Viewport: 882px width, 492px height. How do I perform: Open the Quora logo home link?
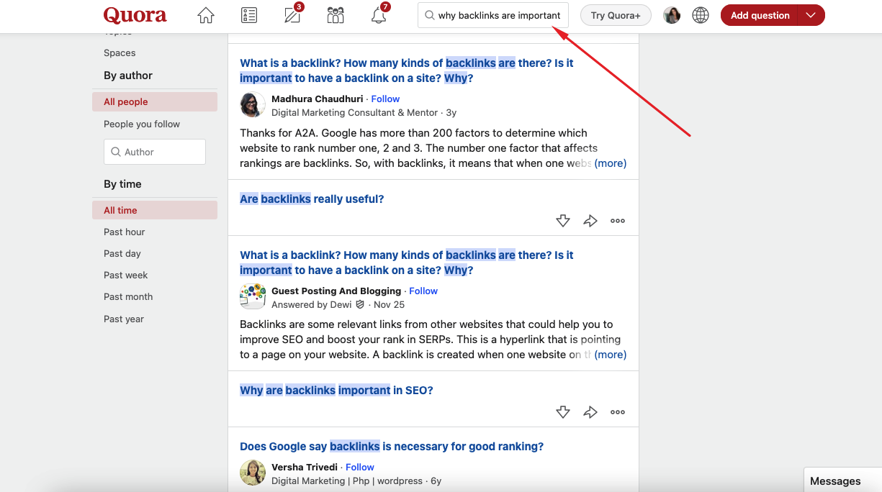(135, 15)
